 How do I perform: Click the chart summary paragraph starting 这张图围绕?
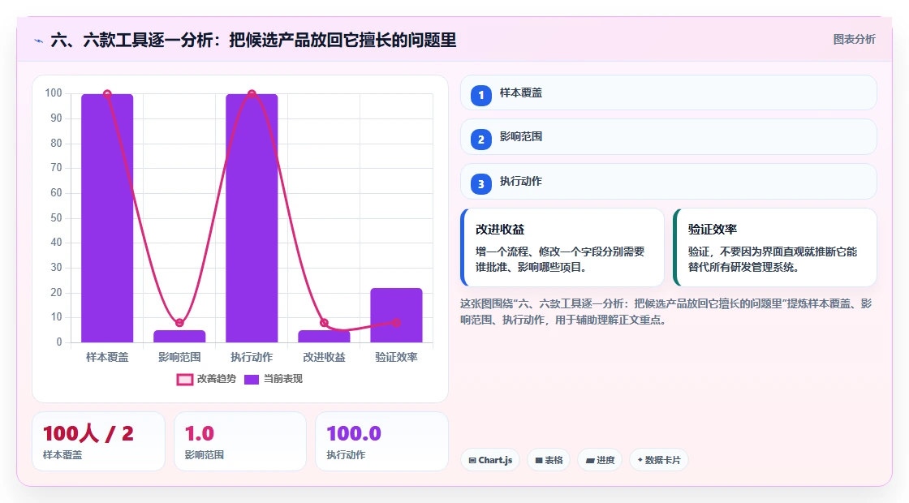[x=666, y=312]
